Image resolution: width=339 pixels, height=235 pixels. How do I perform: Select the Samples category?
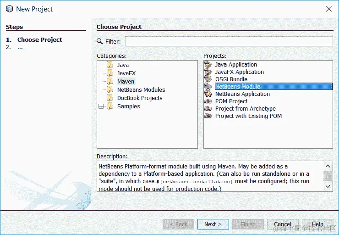pyautogui.click(x=128, y=106)
